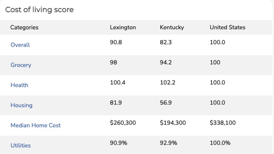Click Lexington's median home cost $260,300

pyautogui.click(x=123, y=123)
